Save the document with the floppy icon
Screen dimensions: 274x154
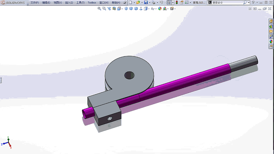click(146, 3)
